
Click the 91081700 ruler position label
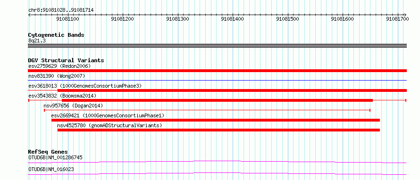tap(397, 19)
